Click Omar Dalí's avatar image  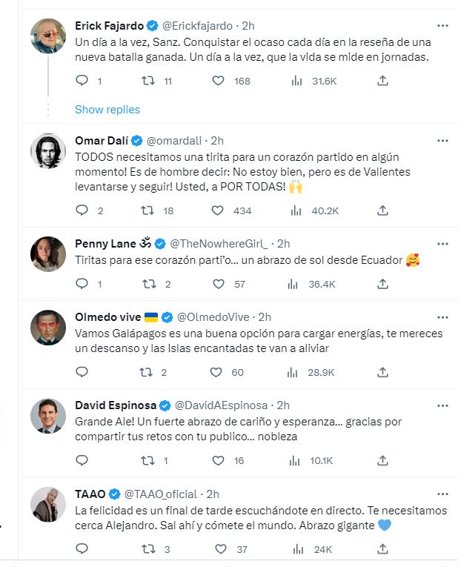point(48,151)
